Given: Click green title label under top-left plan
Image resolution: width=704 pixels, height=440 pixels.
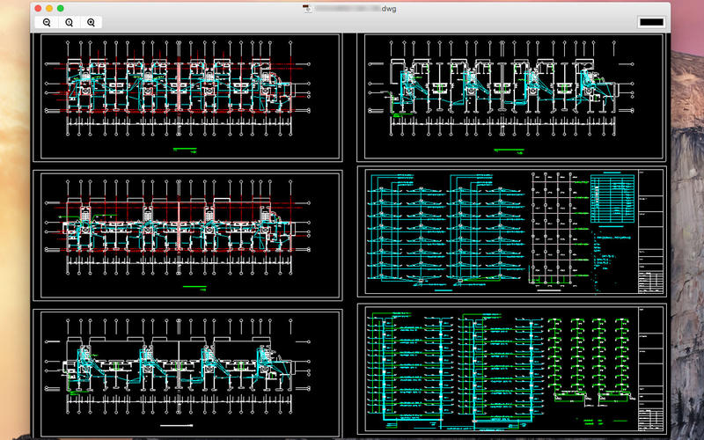Looking at the screenshot, I should [x=185, y=150].
